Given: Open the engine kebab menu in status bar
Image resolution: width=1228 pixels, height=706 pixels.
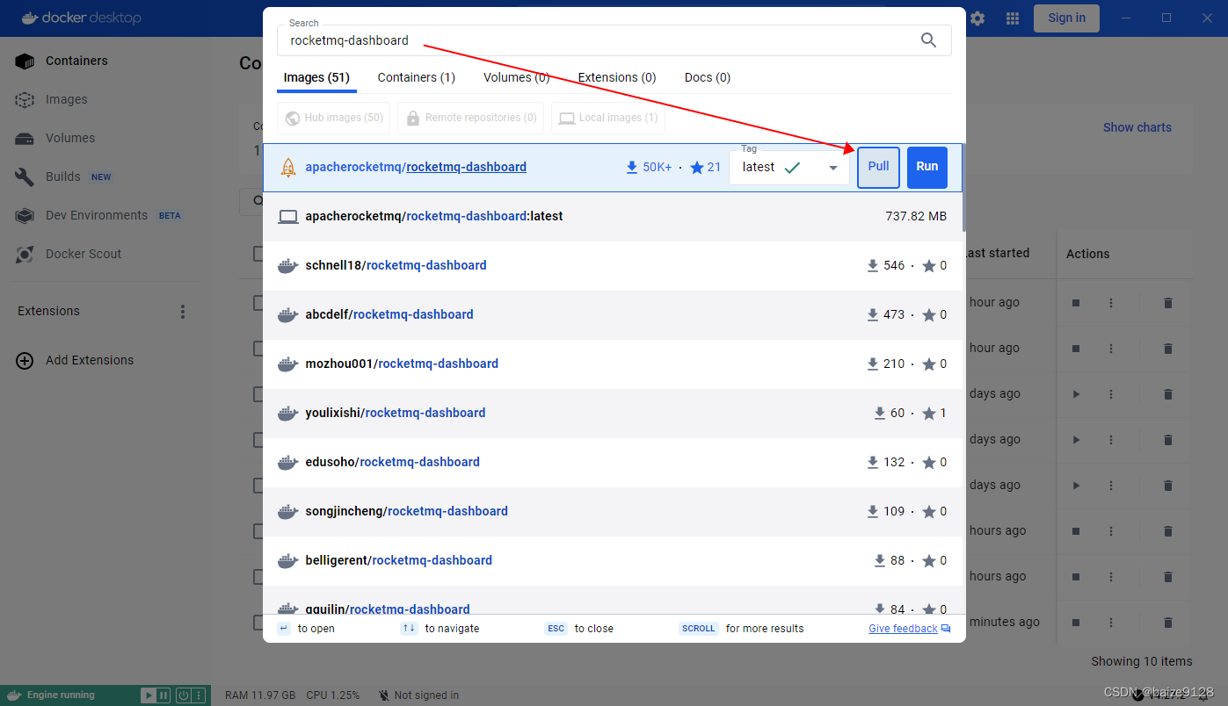Looking at the screenshot, I should (x=199, y=695).
